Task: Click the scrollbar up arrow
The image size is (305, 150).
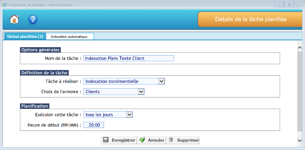Action: pos(299,47)
